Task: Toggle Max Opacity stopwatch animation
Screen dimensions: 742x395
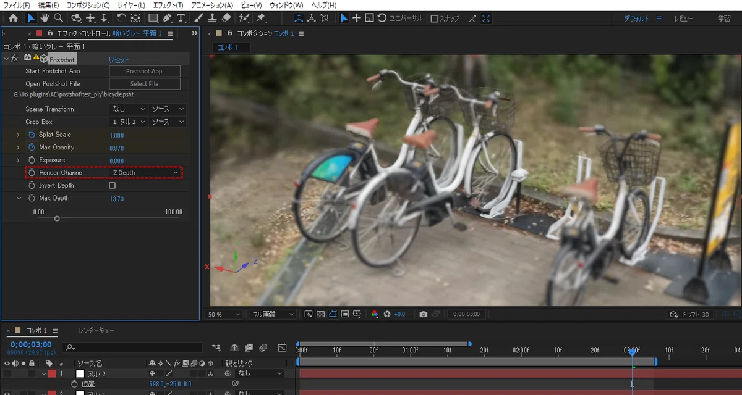Action: [x=32, y=147]
